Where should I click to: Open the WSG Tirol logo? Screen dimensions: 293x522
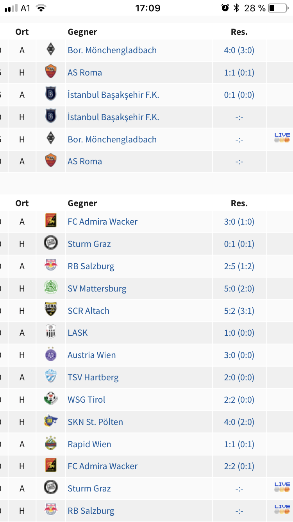(51, 400)
